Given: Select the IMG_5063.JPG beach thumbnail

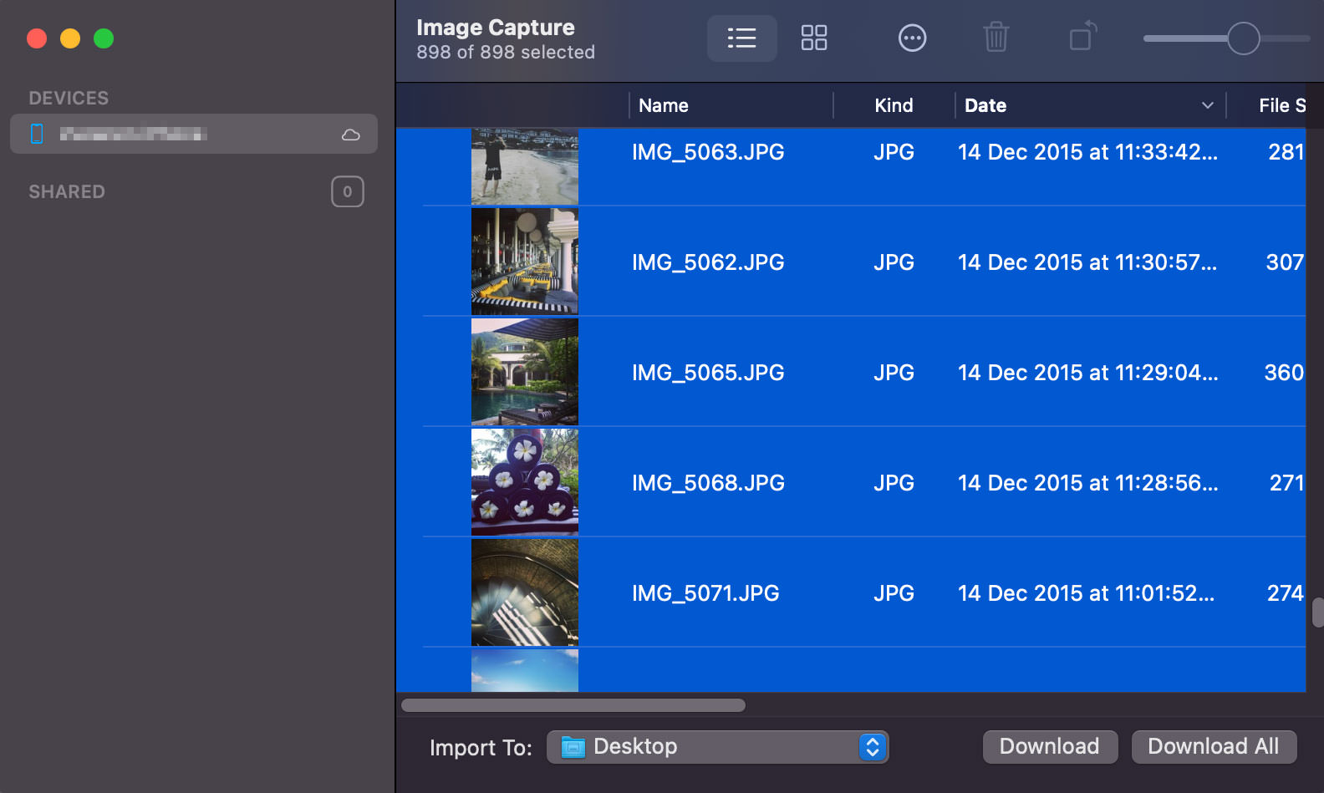Looking at the screenshot, I should pyautogui.click(x=525, y=166).
